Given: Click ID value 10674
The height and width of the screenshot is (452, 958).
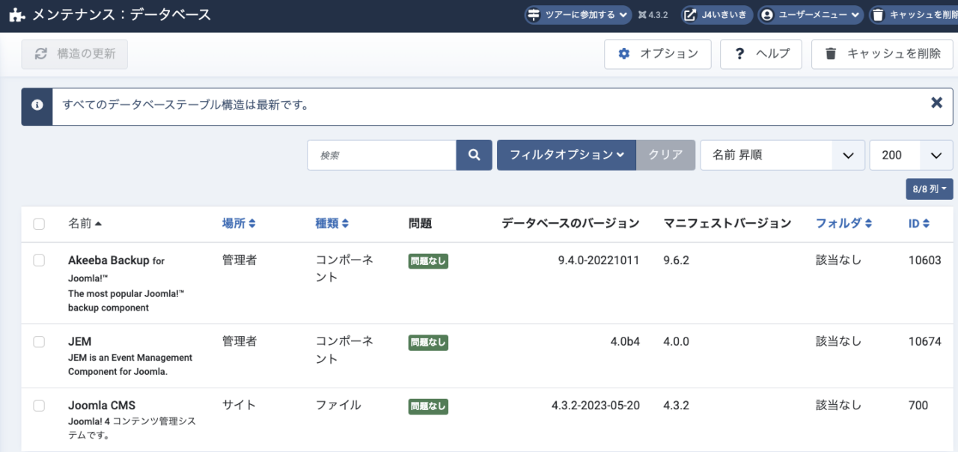Looking at the screenshot, I should coord(924,341).
